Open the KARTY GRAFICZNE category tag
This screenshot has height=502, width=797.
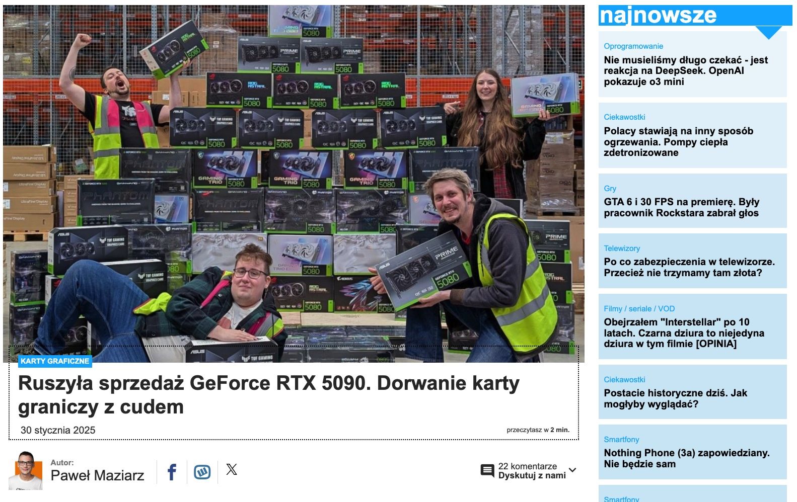point(55,361)
